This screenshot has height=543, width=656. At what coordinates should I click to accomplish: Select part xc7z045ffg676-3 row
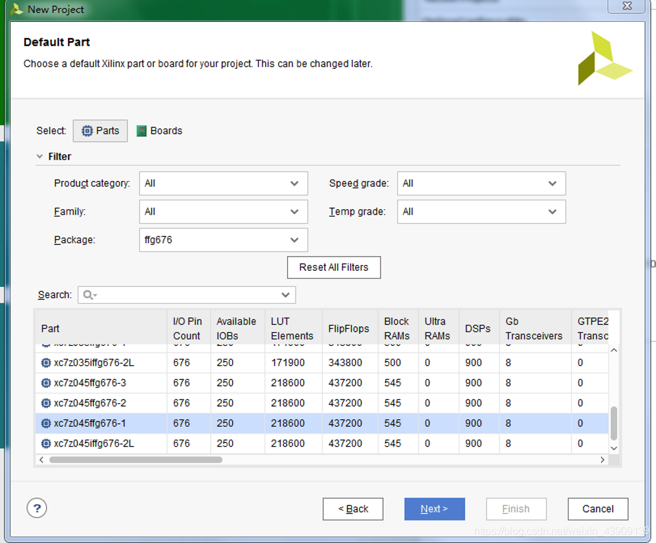pyautogui.click(x=322, y=383)
